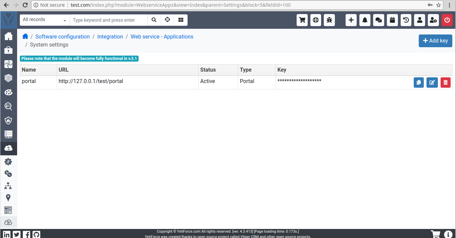Image resolution: width=456 pixels, height=238 pixels.
Task: Select the cloud integration sidebar item
Action: [8, 148]
